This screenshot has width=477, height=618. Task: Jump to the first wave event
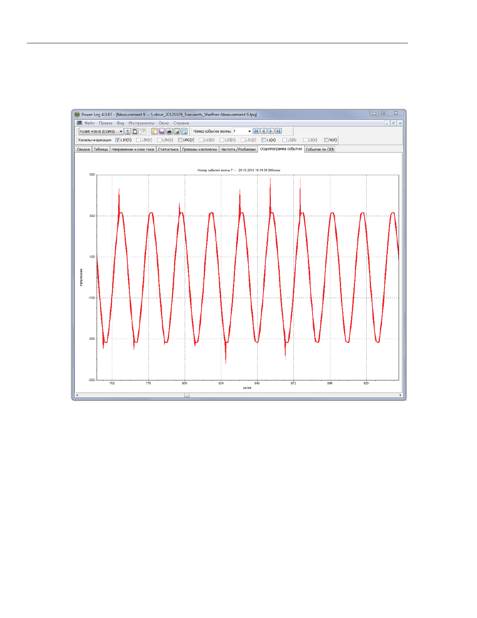(x=256, y=131)
